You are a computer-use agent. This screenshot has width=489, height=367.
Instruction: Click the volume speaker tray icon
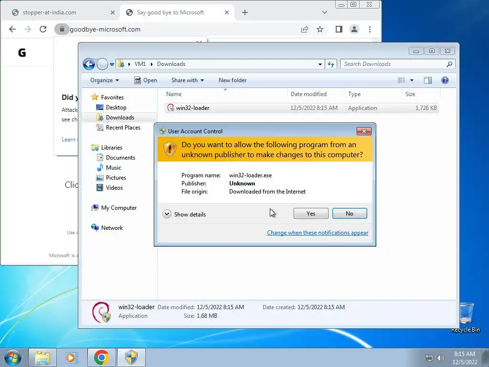(441, 358)
